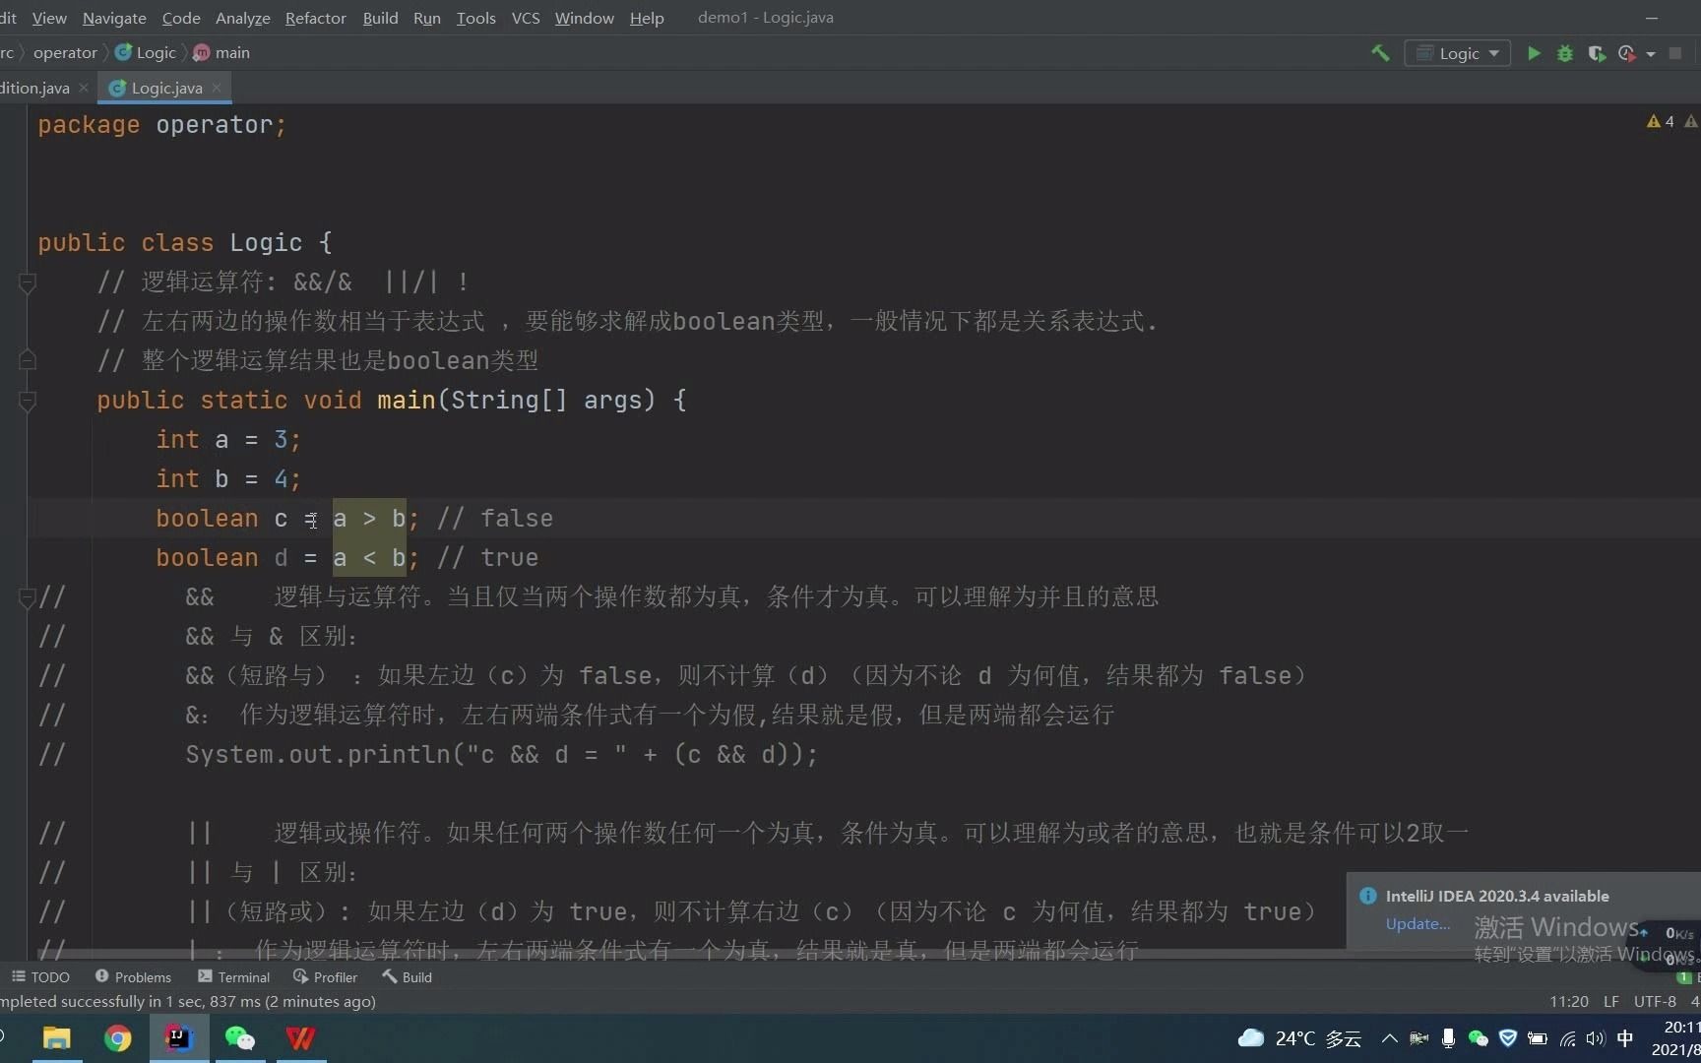Image resolution: width=1701 pixels, height=1063 pixels.
Task: Run with Coverage shield icon
Action: 1597,53
